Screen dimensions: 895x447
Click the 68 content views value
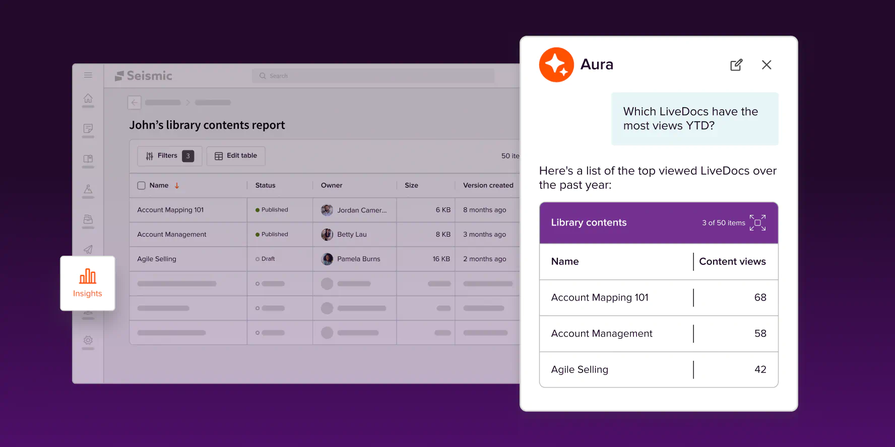tap(760, 297)
